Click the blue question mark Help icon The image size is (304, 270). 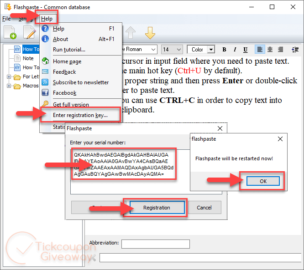point(45,29)
